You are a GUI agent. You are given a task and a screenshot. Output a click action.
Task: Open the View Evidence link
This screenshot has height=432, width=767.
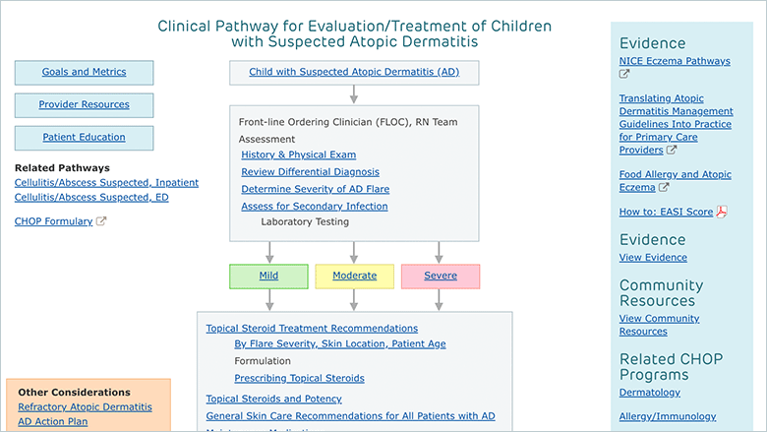(x=653, y=258)
